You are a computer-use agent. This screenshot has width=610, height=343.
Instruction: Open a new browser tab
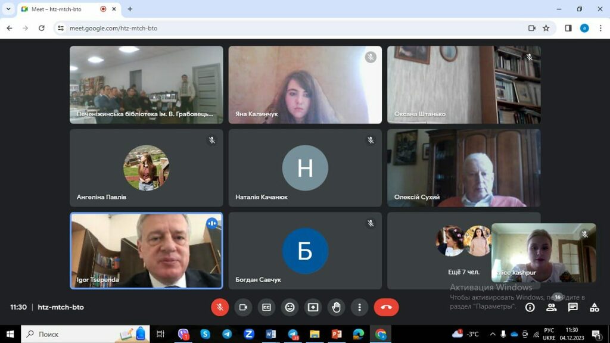tap(130, 9)
